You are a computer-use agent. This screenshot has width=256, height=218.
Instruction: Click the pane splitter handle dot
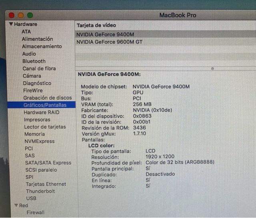[212, 68]
